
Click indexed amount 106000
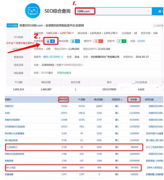[135, 174]
